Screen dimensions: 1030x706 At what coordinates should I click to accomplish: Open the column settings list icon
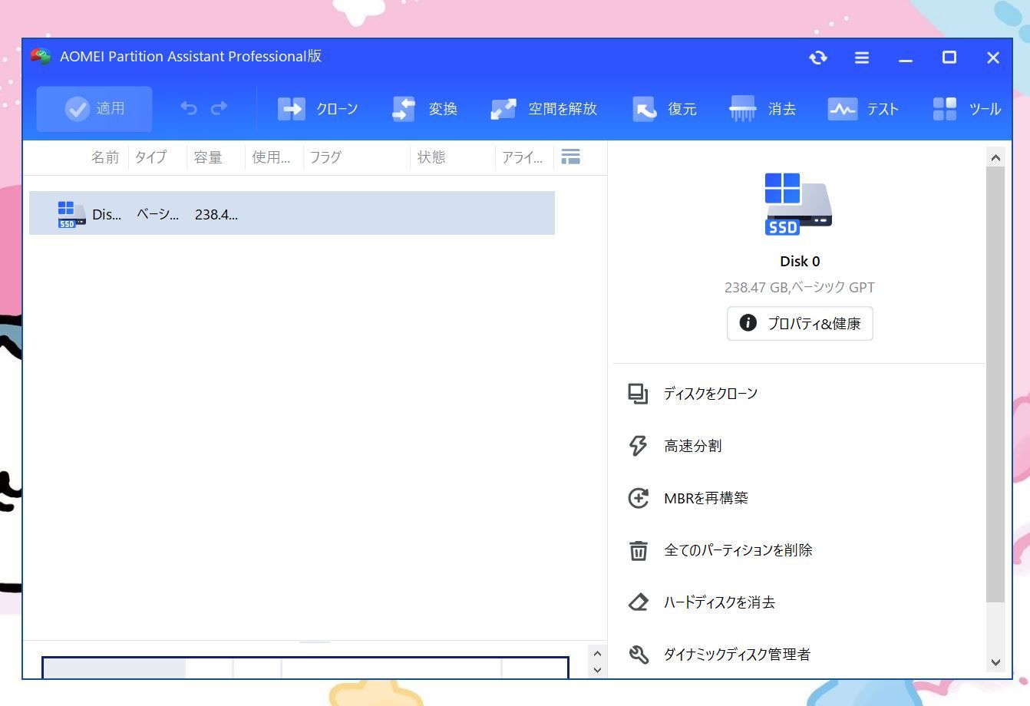[570, 157]
